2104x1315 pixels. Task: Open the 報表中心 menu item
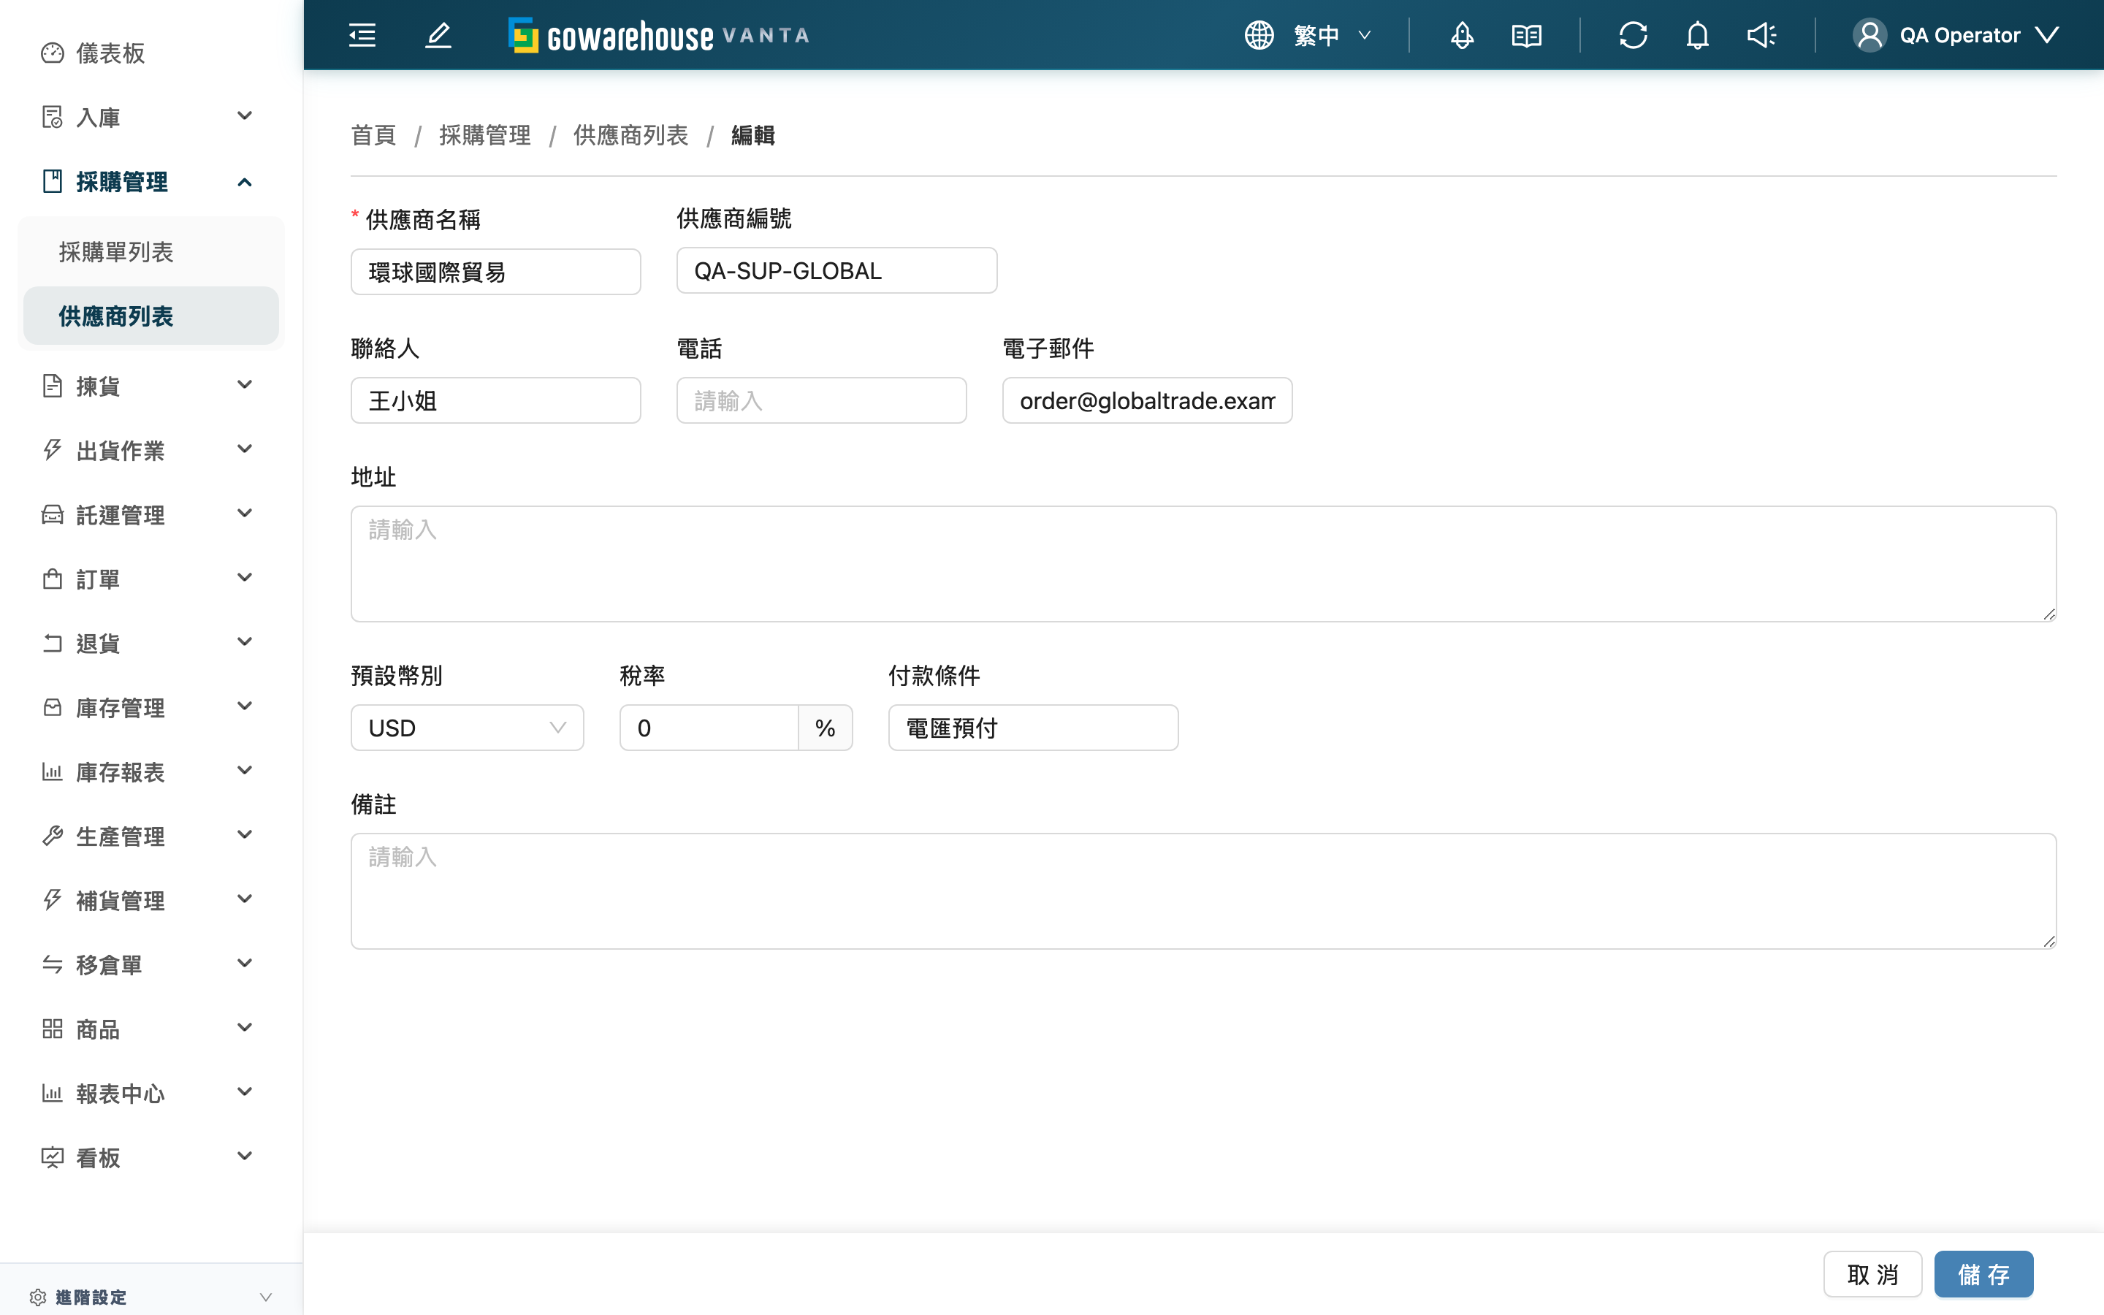click(151, 1093)
